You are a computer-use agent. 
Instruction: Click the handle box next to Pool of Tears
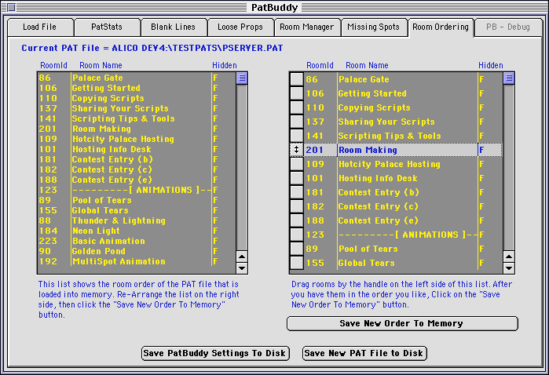click(x=296, y=249)
